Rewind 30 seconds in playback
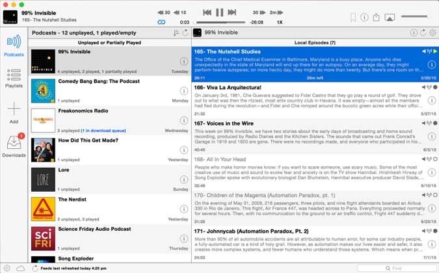Viewport: 439px width, 273px height. (164, 12)
